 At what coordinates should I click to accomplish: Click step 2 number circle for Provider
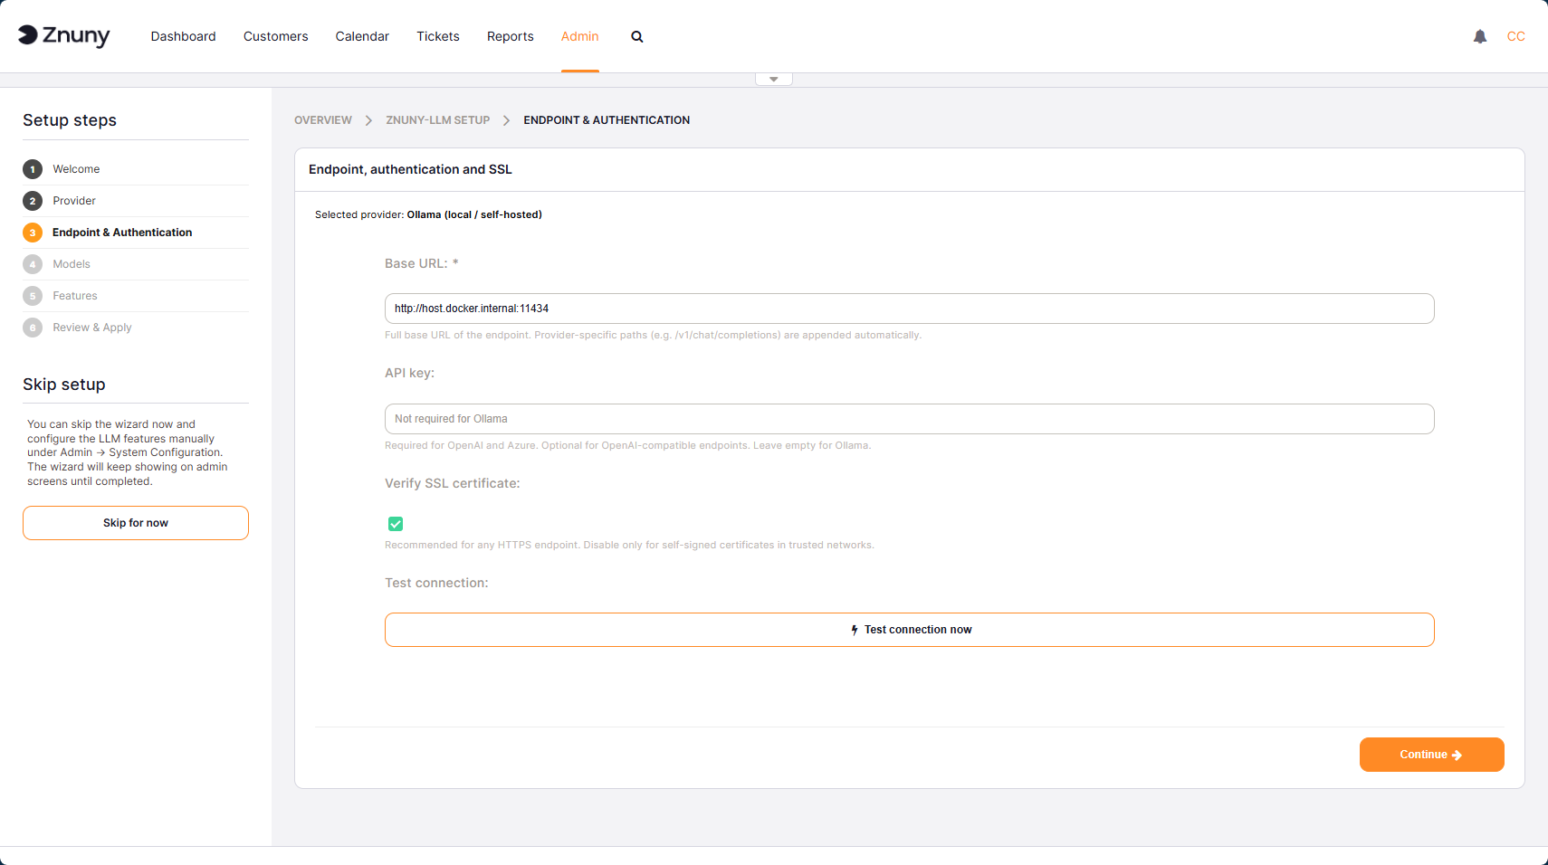(33, 201)
